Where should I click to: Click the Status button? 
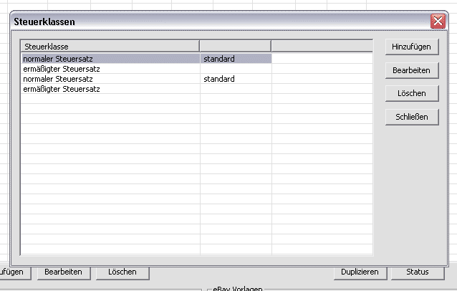tap(417, 272)
